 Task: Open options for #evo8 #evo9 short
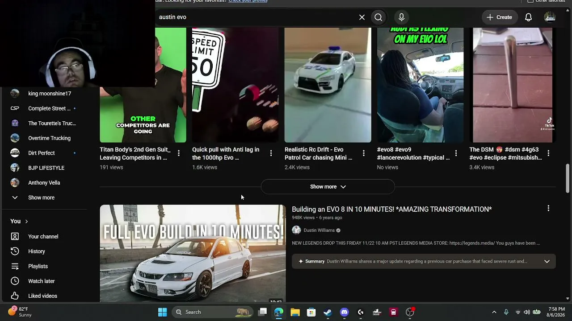pos(456,153)
